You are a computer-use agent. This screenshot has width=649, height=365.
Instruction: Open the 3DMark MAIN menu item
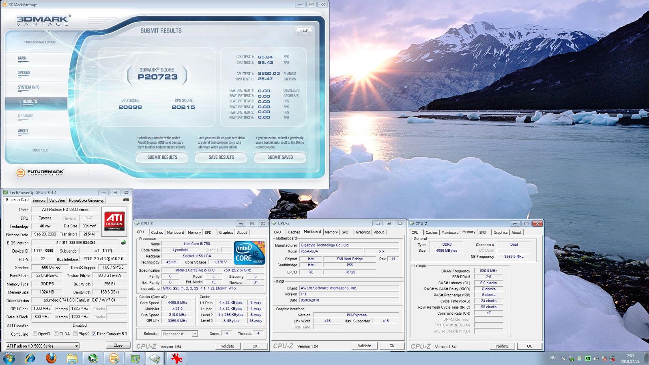point(22,58)
